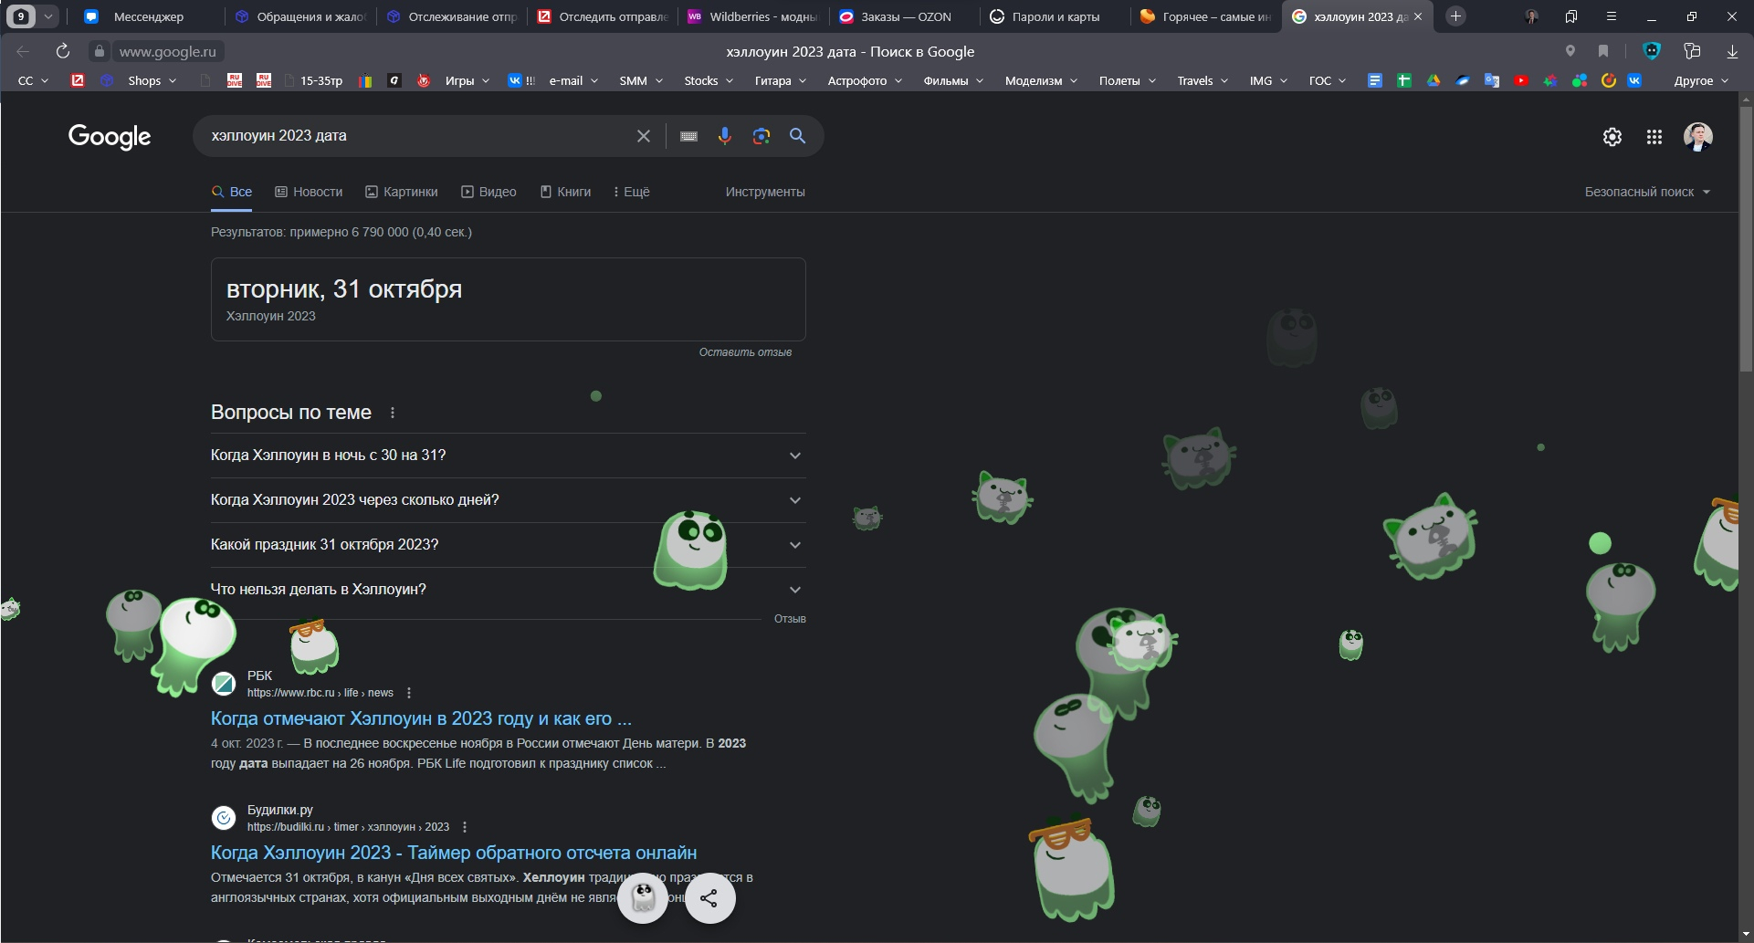This screenshot has width=1754, height=943.
Task: Click the ghost game button at bottom
Action: coord(643,898)
